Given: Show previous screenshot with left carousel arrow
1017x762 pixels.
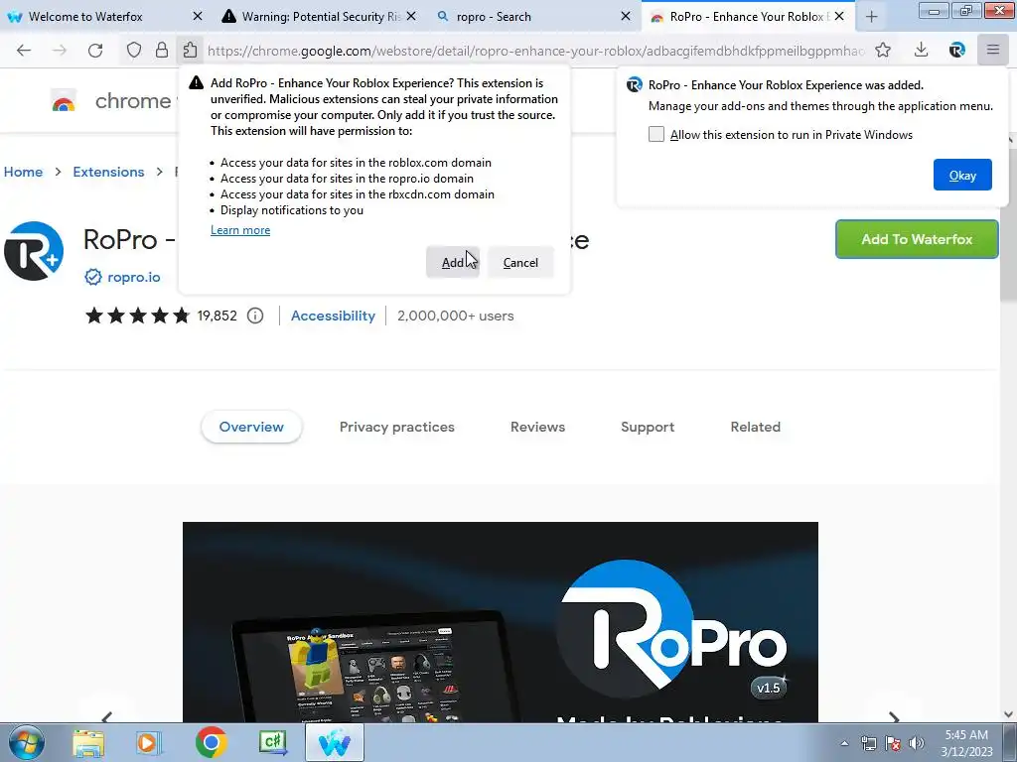Looking at the screenshot, I should (x=107, y=716).
